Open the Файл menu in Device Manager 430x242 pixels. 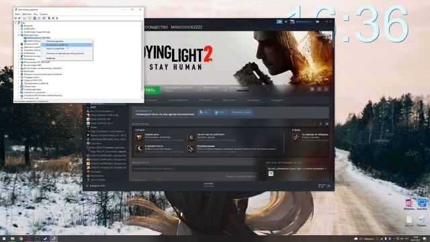point(17,14)
